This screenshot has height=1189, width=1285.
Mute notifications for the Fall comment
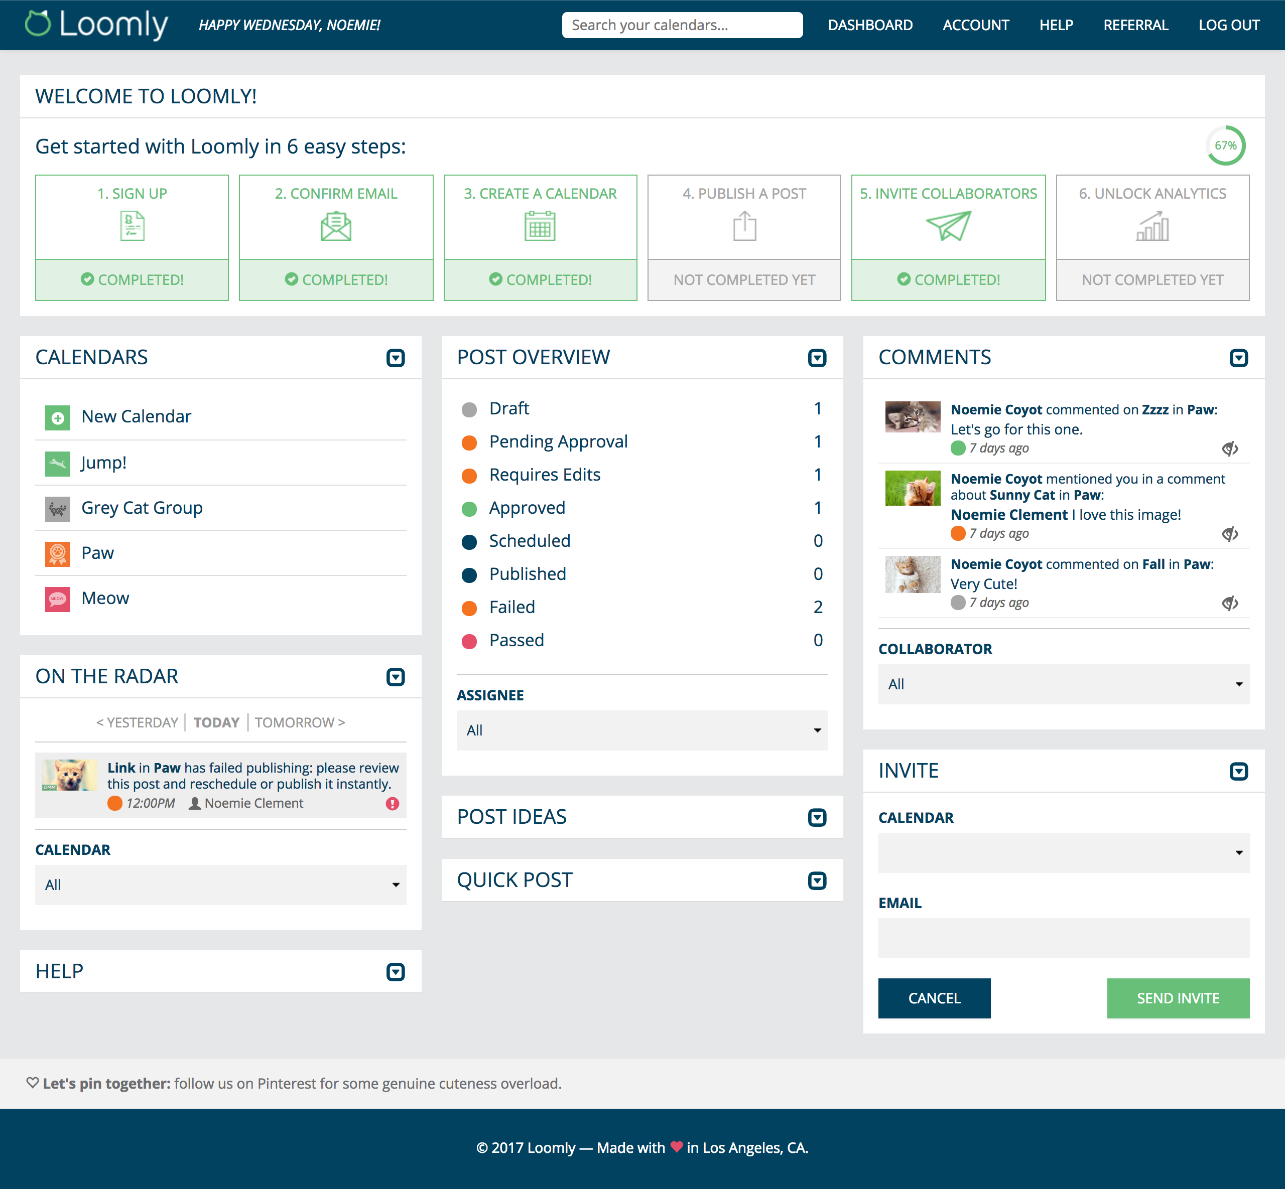coord(1230,604)
